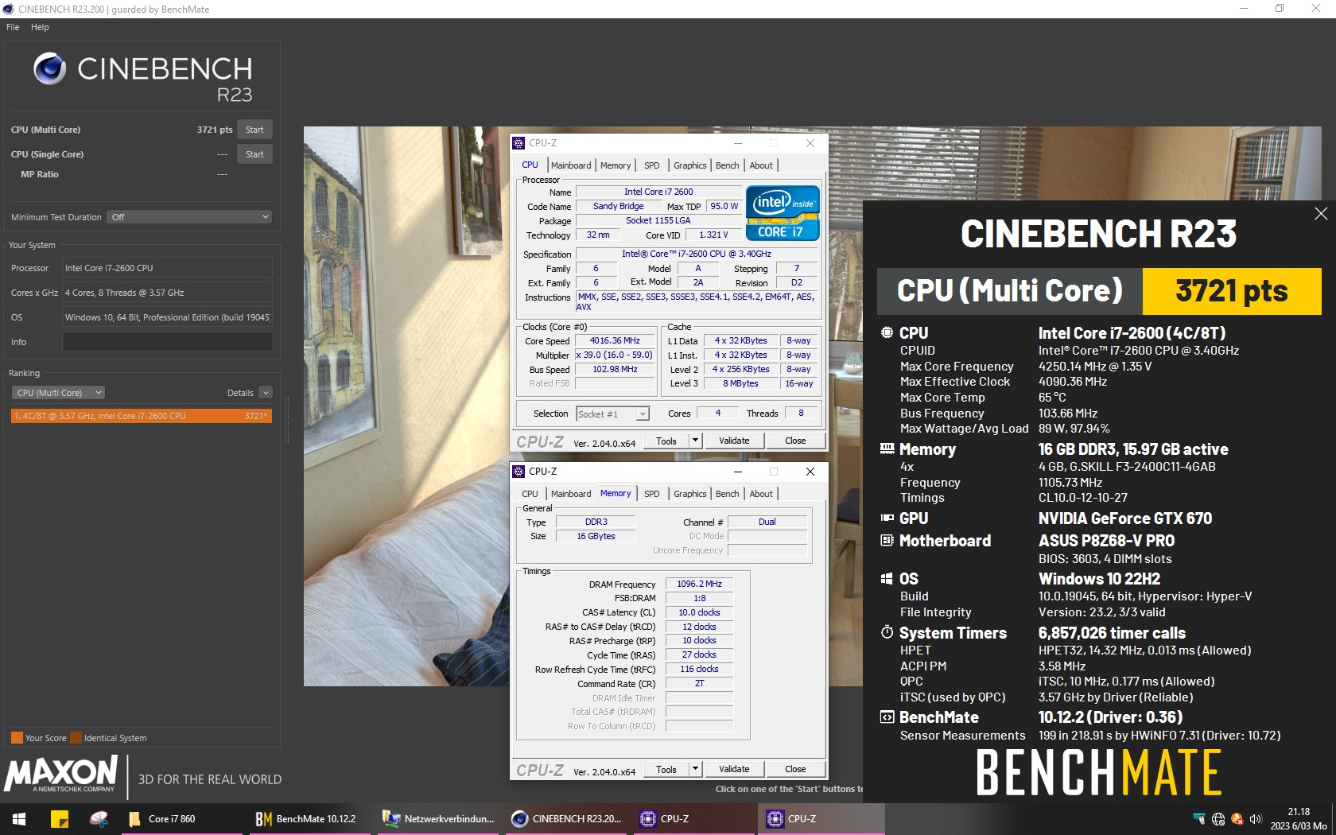Click Close in upper CPU-Z window
This screenshot has width=1336, height=835.
pyautogui.click(x=795, y=441)
